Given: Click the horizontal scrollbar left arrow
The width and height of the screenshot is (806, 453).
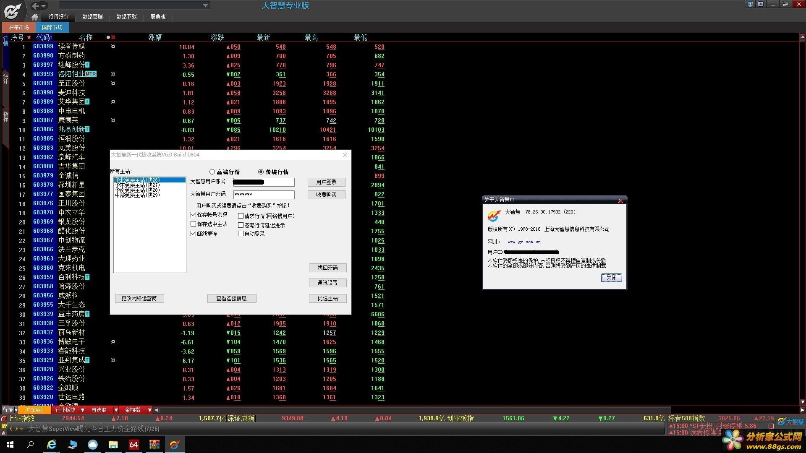Looking at the screenshot, I should tap(156, 410).
